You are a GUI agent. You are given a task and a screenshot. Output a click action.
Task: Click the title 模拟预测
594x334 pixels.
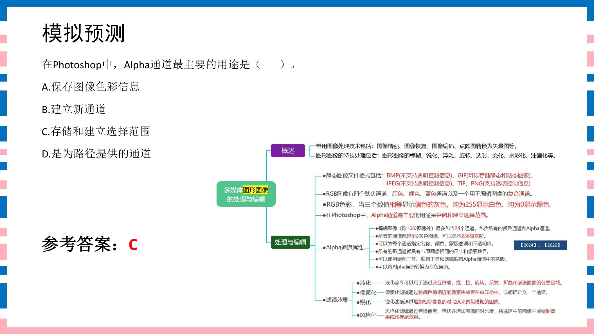(84, 33)
